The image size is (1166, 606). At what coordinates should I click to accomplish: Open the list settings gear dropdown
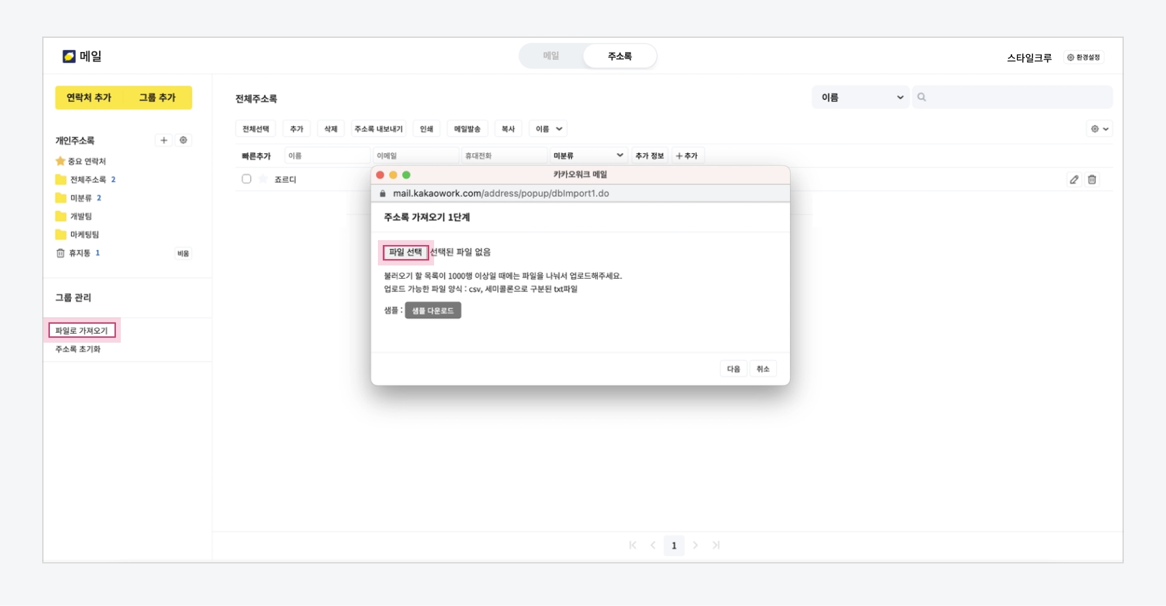(x=1099, y=129)
